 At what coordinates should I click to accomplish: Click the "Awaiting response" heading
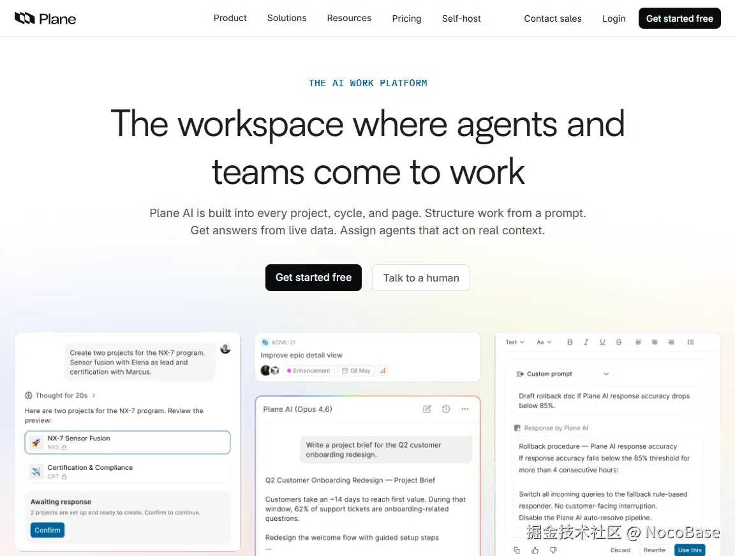click(61, 502)
